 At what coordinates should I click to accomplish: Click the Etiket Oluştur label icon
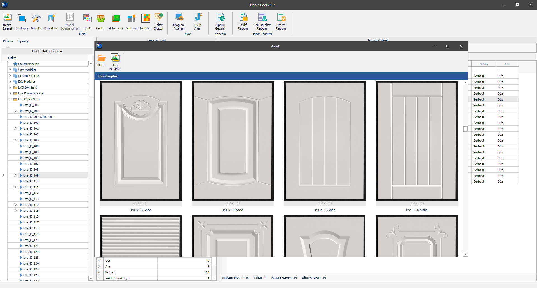tap(159, 21)
